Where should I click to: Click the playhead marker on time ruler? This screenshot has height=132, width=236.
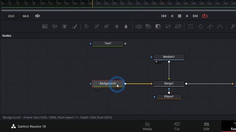pos(93,3)
